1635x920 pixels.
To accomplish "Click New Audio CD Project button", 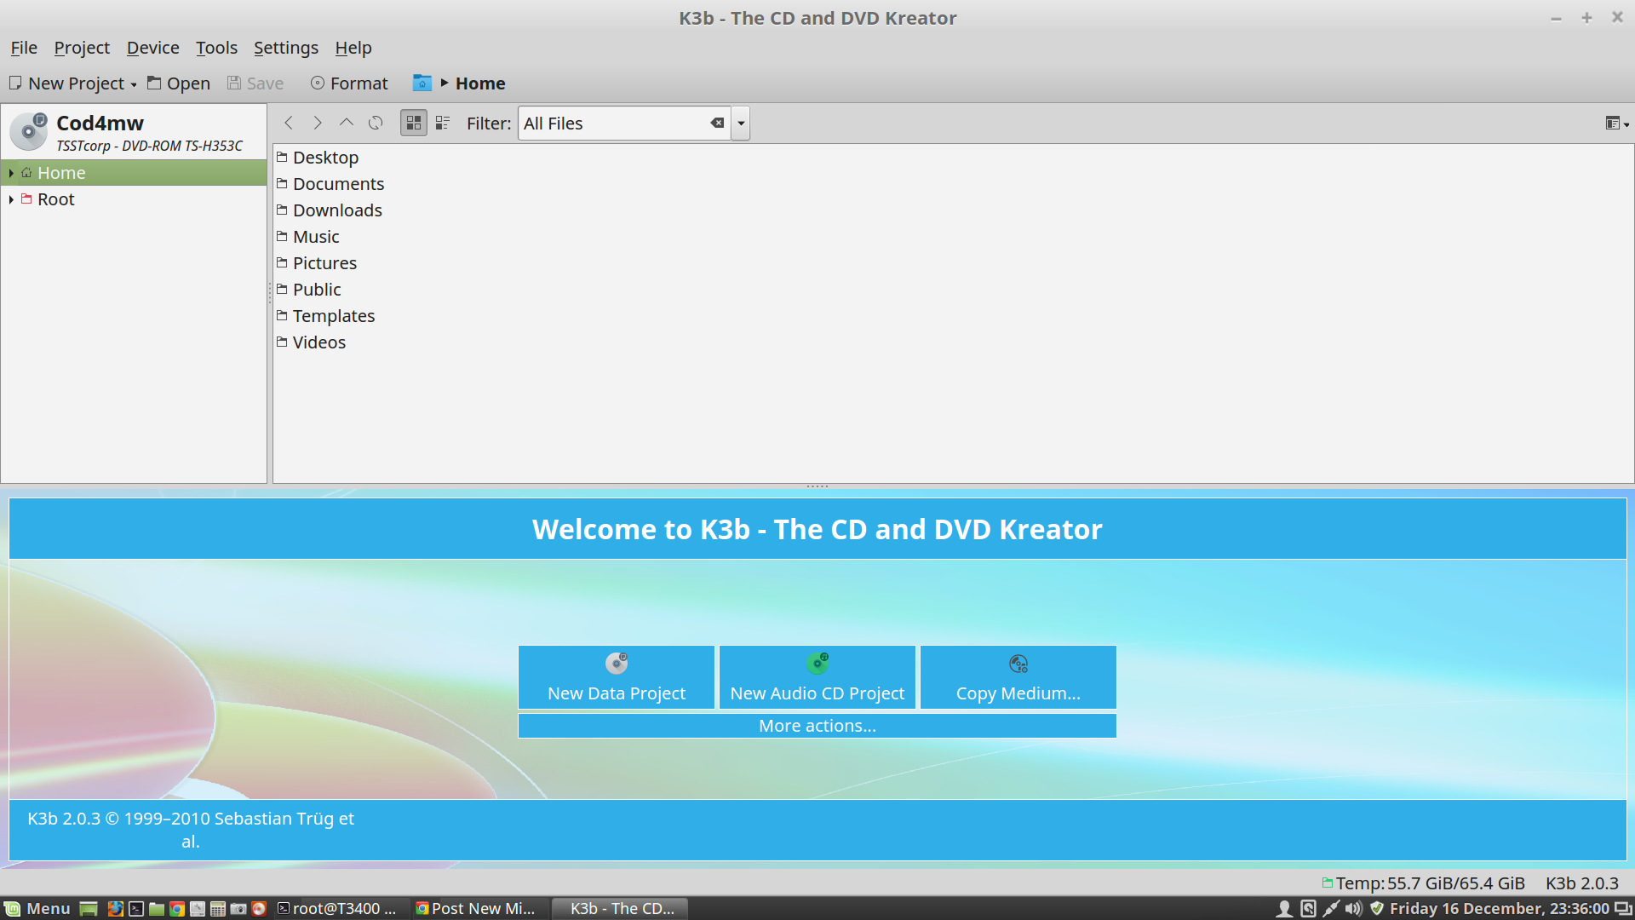I will tap(817, 677).
